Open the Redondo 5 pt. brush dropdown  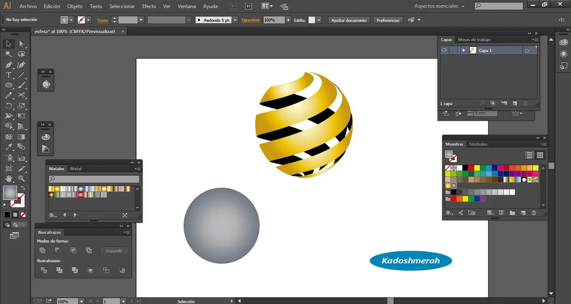(x=235, y=20)
